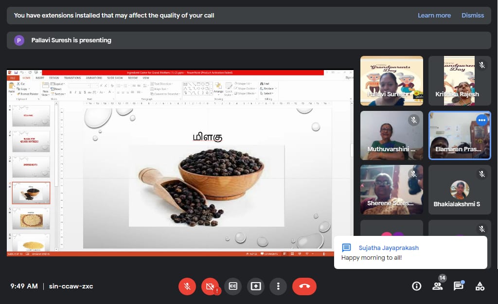Turn on the camera

pyautogui.click(x=210, y=286)
